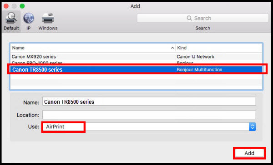Select the Default printer browser icon
Viewport: 273px width, 165px height.
click(x=11, y=18)
